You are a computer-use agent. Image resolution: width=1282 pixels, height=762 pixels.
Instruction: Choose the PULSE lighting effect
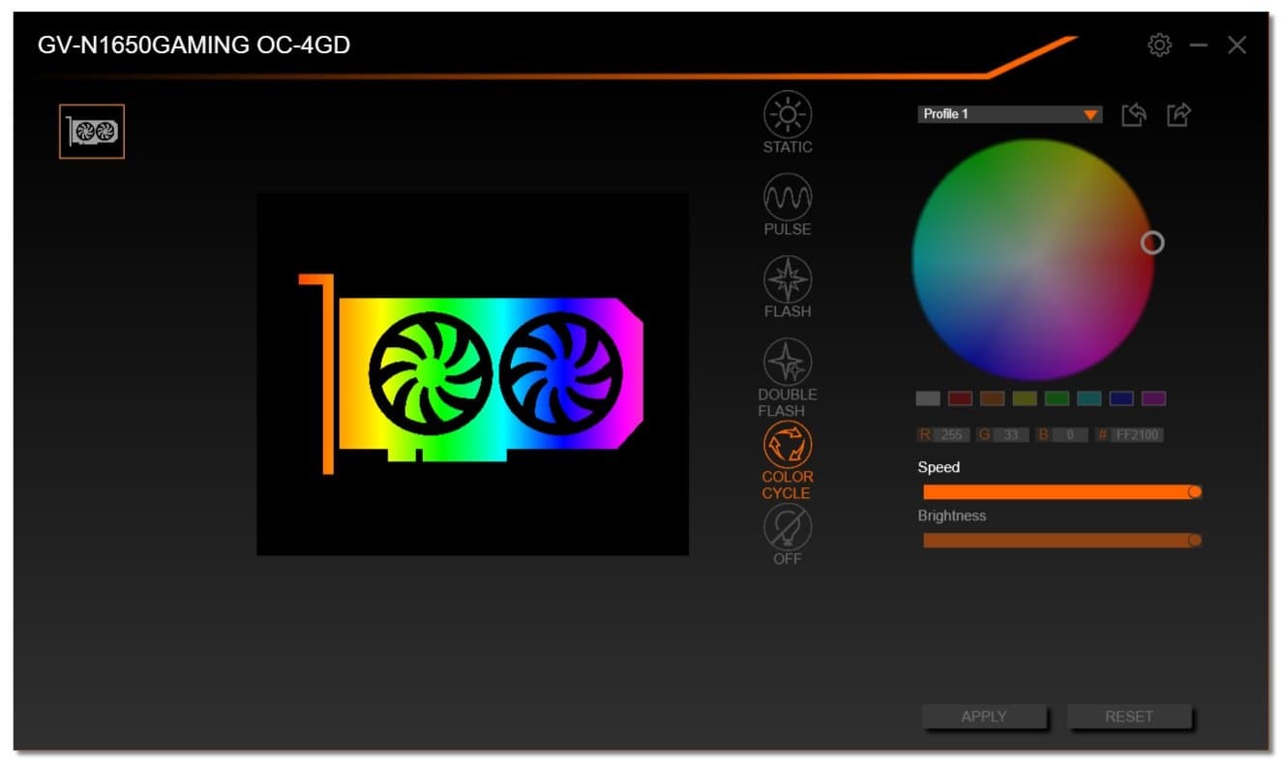pos(788,197)
